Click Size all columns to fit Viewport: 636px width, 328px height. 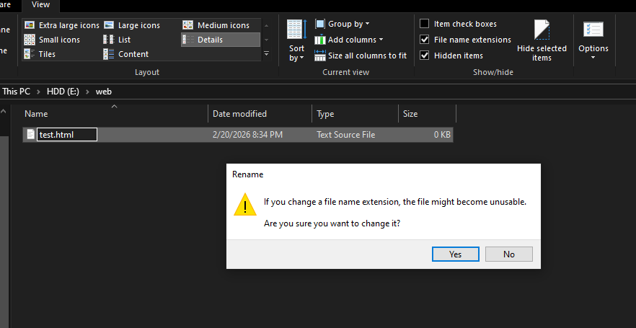pos(361,56)
